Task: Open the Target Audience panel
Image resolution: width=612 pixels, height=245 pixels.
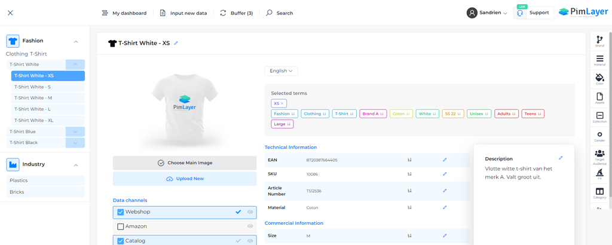Action: pos(599,155)
